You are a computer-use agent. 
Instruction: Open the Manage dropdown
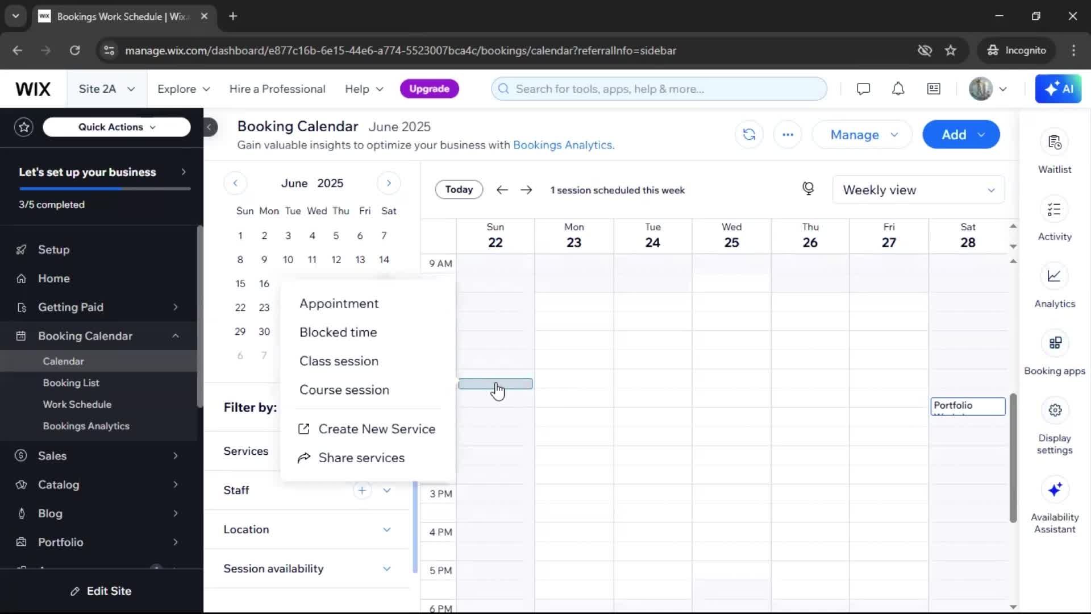click(862, 135)
